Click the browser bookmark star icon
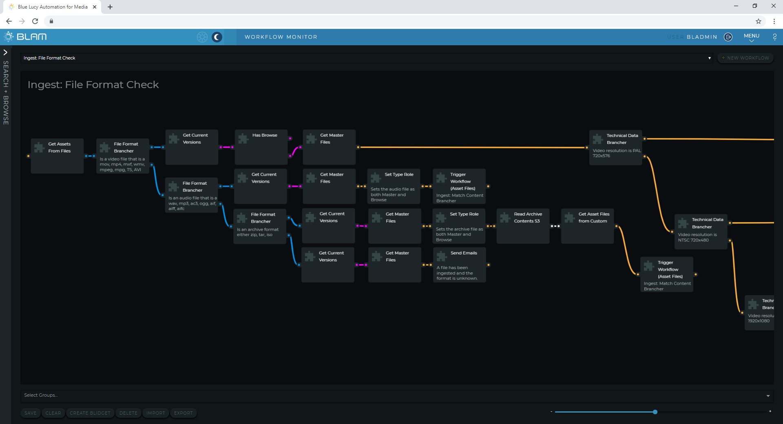This screenshot has width=783, height=424. pyautogui.click(x=758, y=21)
